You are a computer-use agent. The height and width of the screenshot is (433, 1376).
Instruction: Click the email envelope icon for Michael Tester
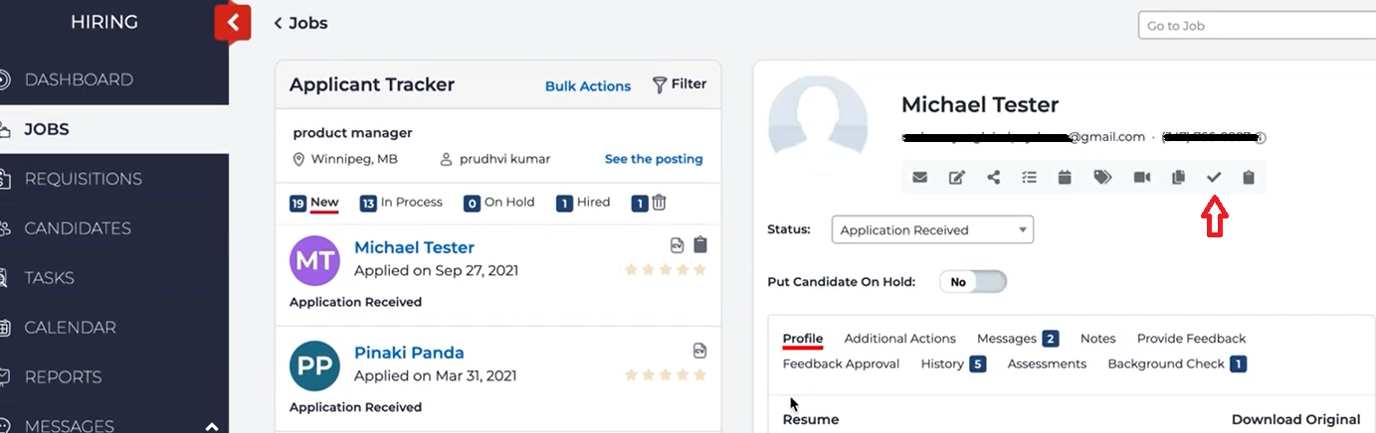coord(919,178)
